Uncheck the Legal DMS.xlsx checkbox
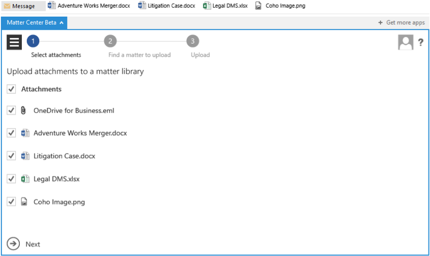430x256 pixels. [11, 179]
